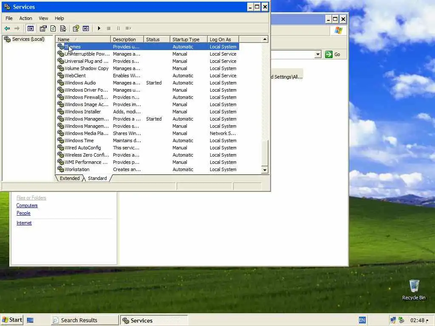The width and height of the screenshot is (435, 326).
Task: Click the gear icon beside Windows Time
Action: [x=60, y=140]
